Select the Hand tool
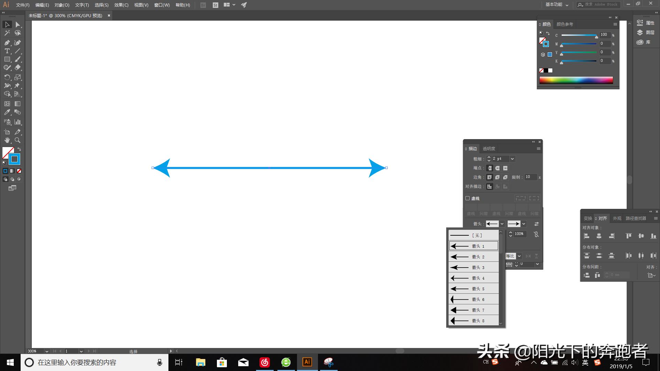This screenshot has height=371, width=660. (7, 140)
